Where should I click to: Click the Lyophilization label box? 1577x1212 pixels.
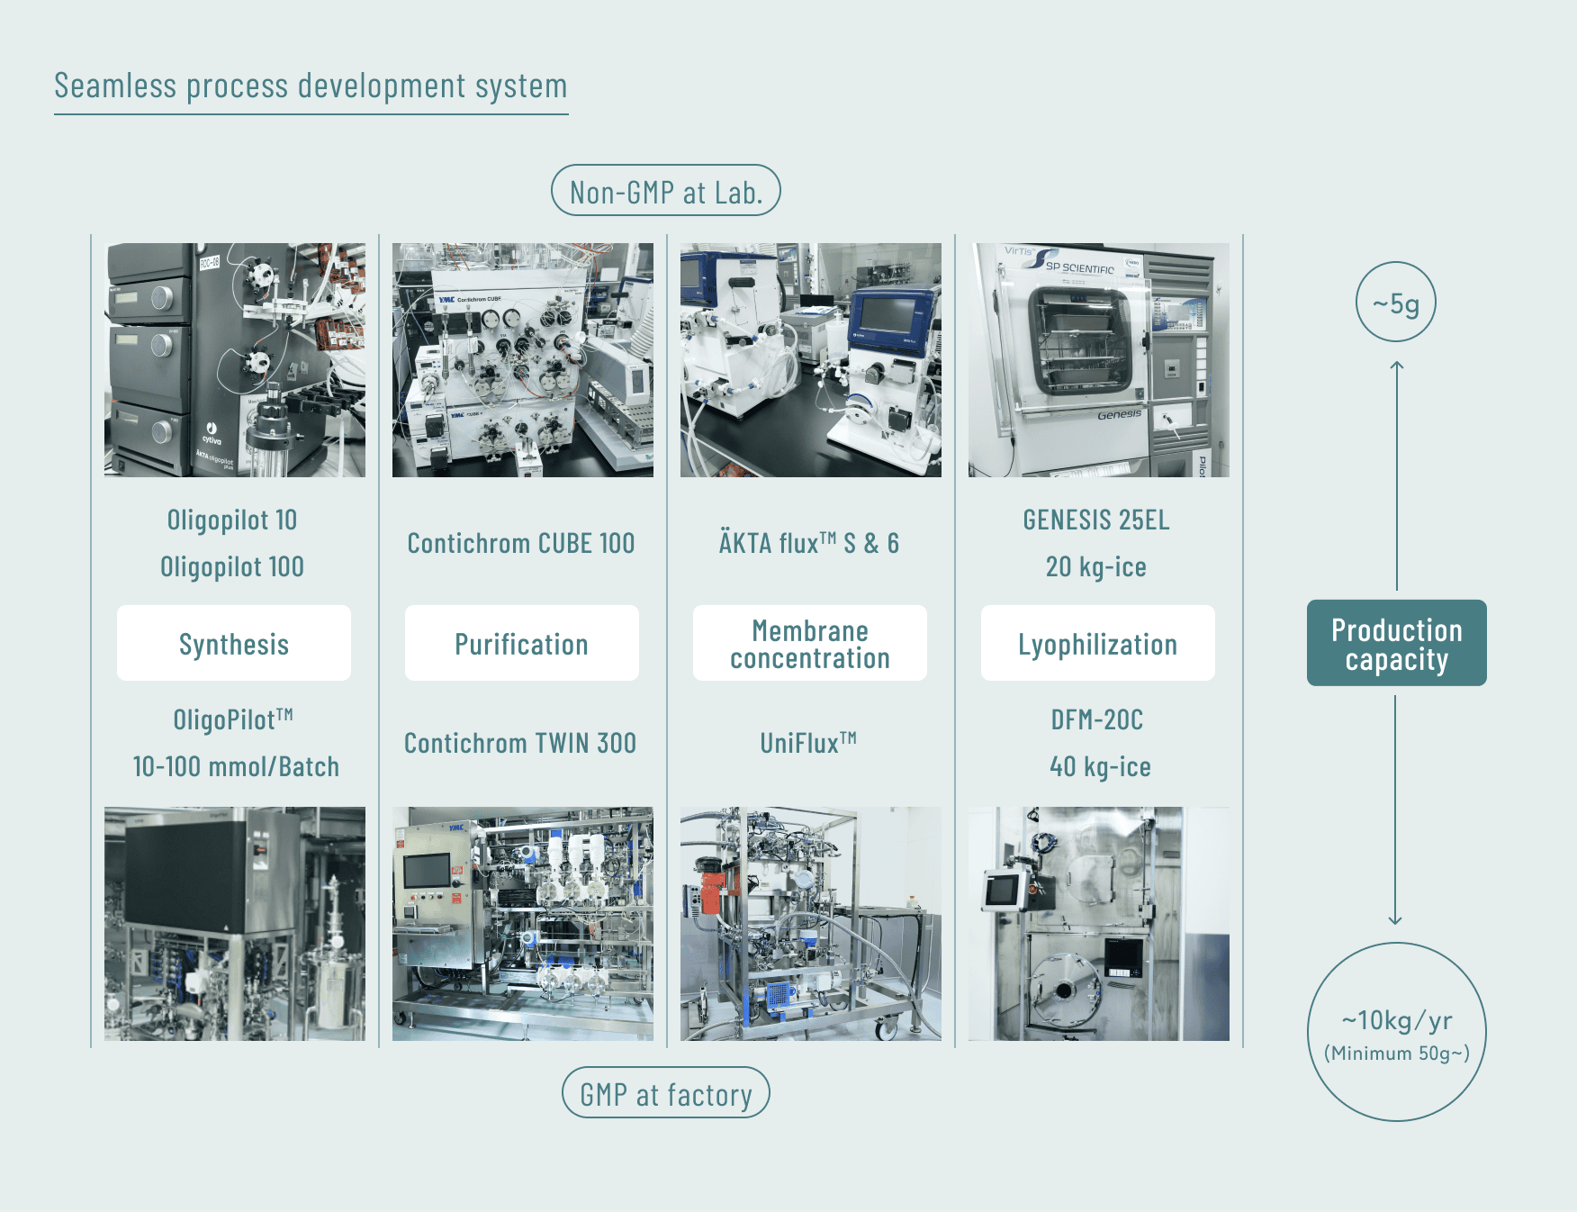tap(1098, 643)
